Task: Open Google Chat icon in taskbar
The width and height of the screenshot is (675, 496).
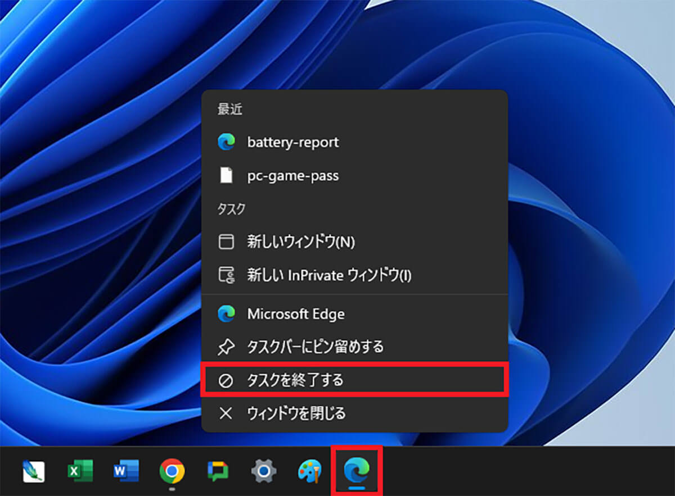Action: [218, 471]
